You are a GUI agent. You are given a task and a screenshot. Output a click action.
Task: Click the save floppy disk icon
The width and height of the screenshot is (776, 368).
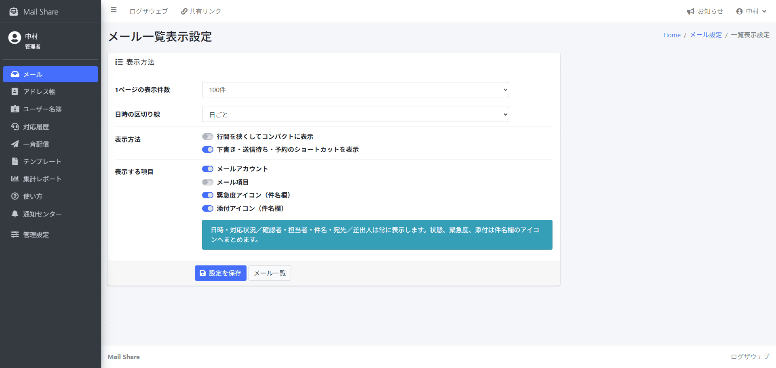tap(202, 273)
